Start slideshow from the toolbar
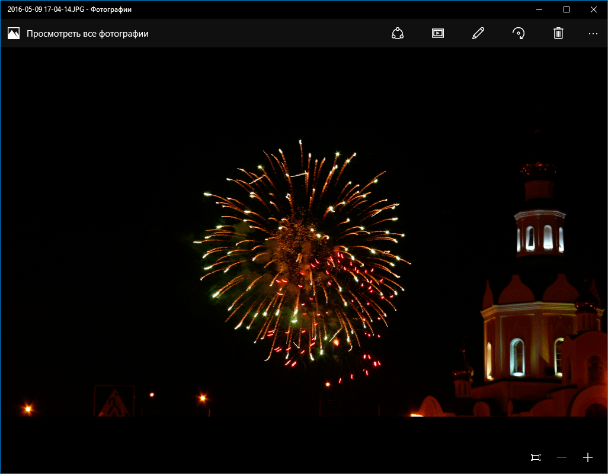The width and height of the screenshot is (608, 474). pos(437,34)
